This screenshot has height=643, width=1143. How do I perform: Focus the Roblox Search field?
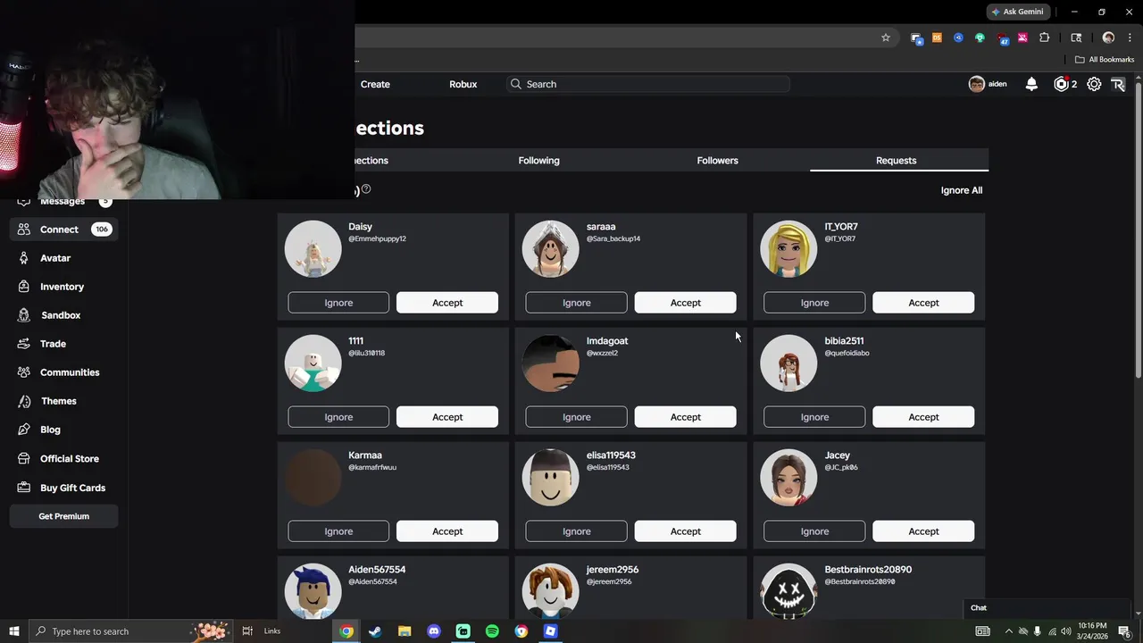click(x=648, y=84)
